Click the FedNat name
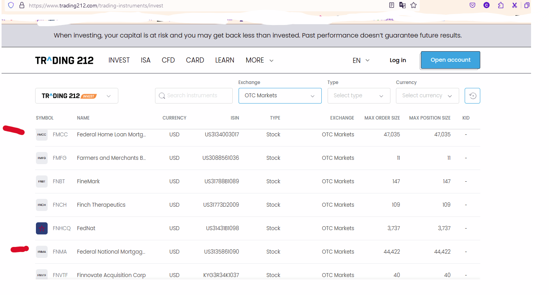The width and height of the screenshot is (549, 295). pyautogui.click(x=86, y=228)
